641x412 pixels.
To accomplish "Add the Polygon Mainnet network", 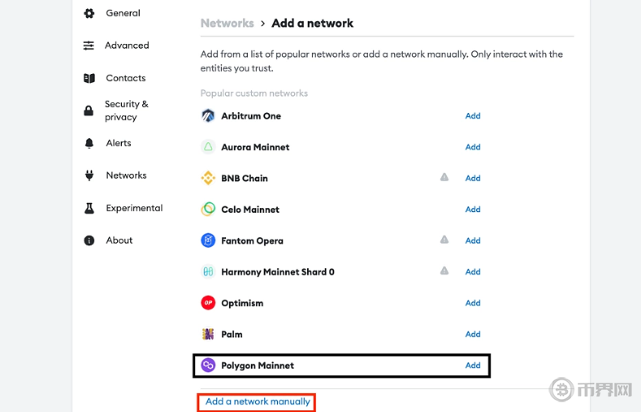I will [x=473, y=366].
